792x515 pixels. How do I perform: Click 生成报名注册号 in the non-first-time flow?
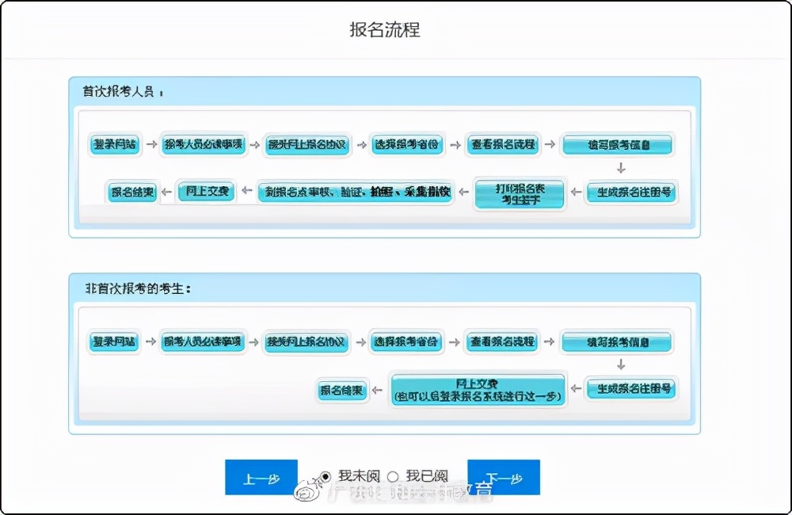tap(630, 390)
